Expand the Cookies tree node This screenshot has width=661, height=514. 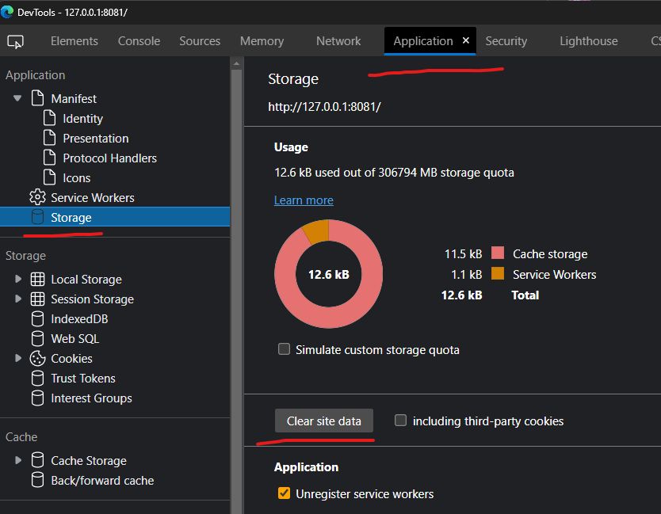(18, 358)
